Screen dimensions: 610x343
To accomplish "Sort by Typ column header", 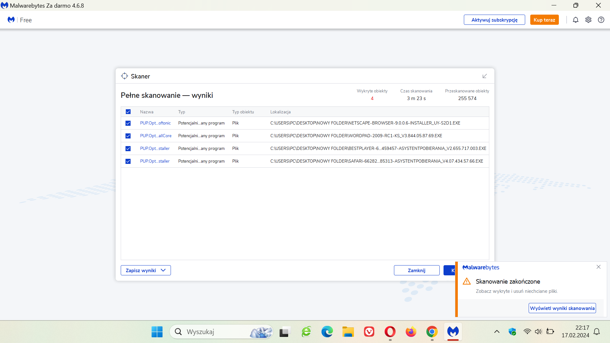I will (182, 112).
